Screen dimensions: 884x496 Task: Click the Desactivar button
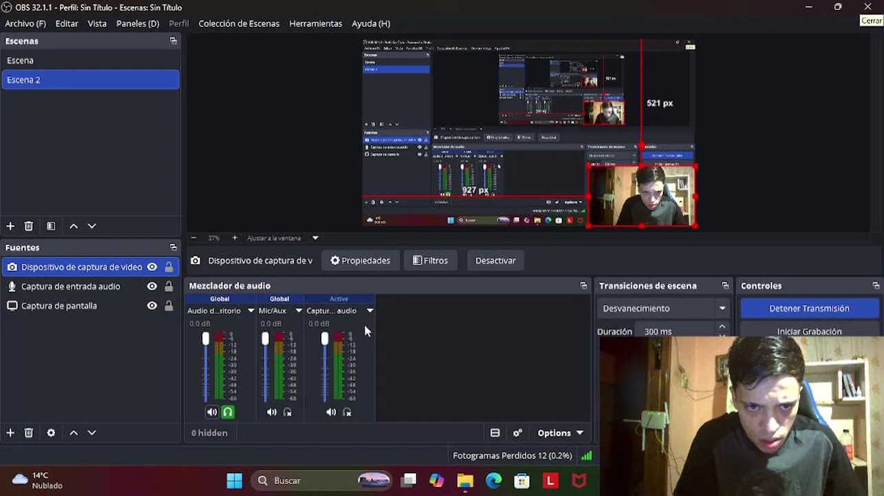pos(496,260)
